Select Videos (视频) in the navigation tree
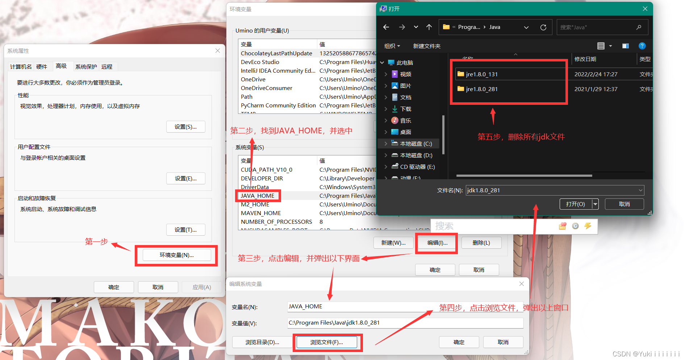 pyautogui.click(x=405, y=74)
